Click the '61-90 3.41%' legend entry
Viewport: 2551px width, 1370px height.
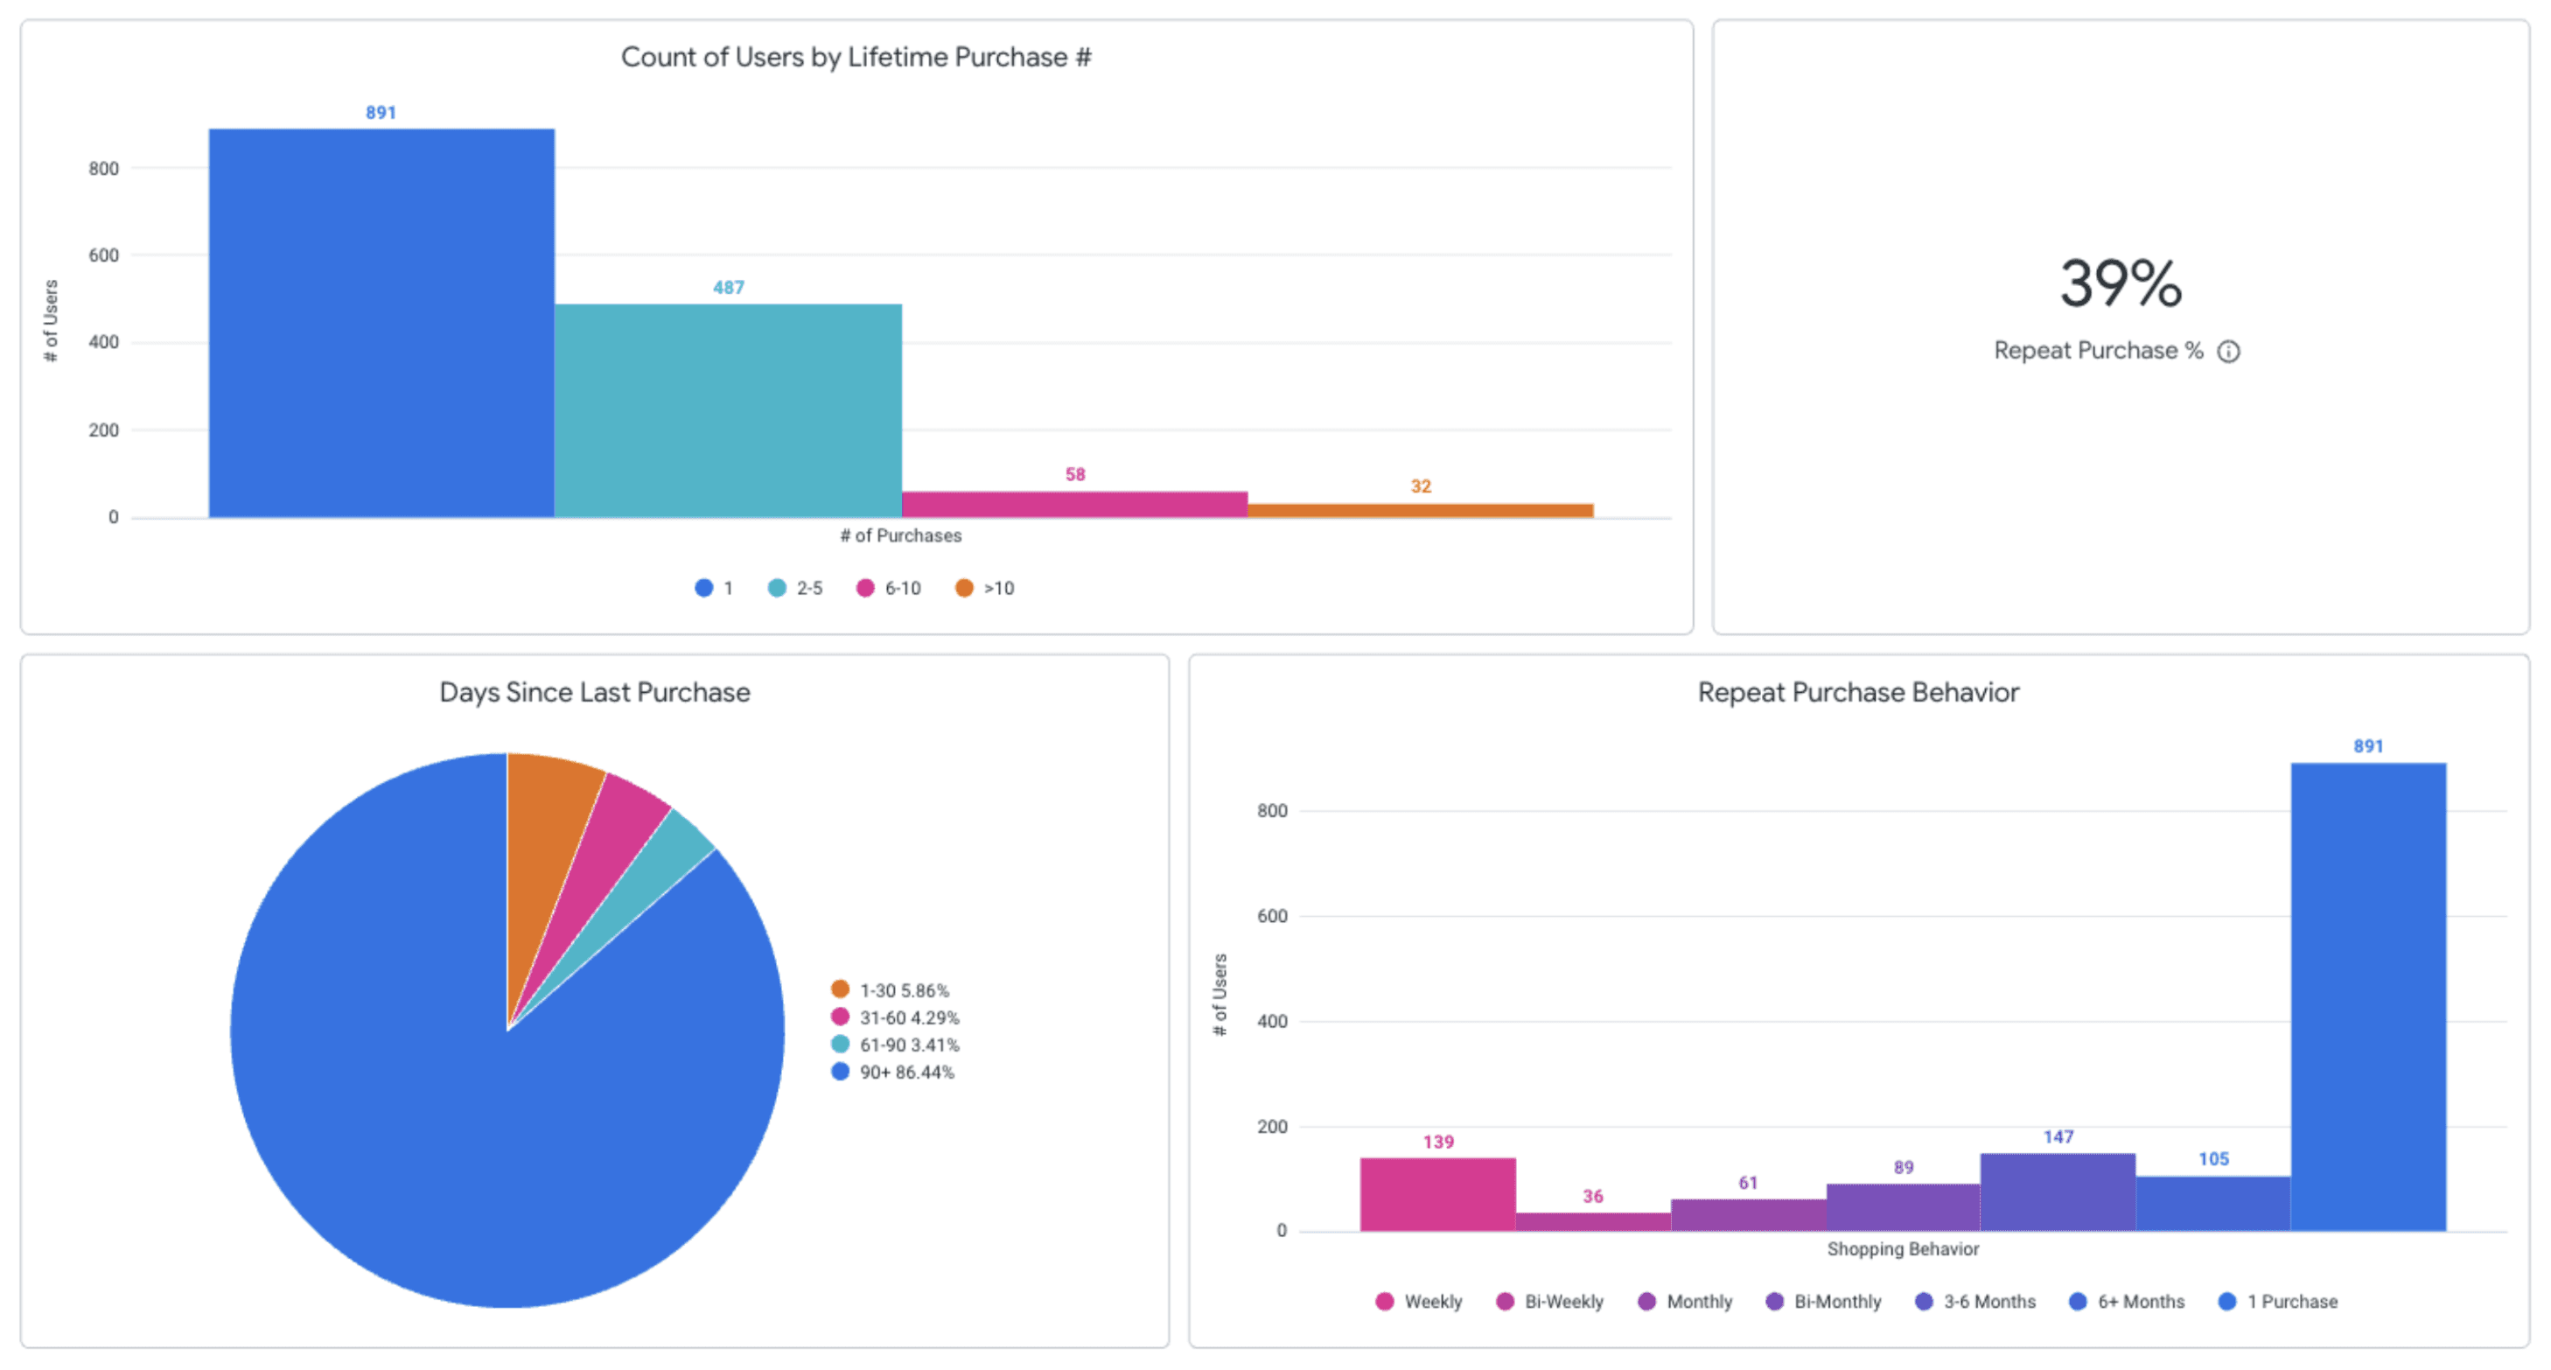pyautogui.click(x=908, y=1045)
